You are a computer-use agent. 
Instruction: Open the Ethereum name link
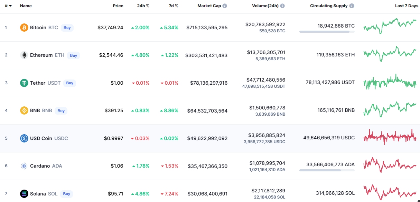click(x=41, y=55)
